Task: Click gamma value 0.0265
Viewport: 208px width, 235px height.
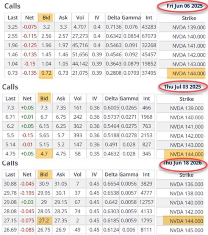Action: tap(129, 108)
